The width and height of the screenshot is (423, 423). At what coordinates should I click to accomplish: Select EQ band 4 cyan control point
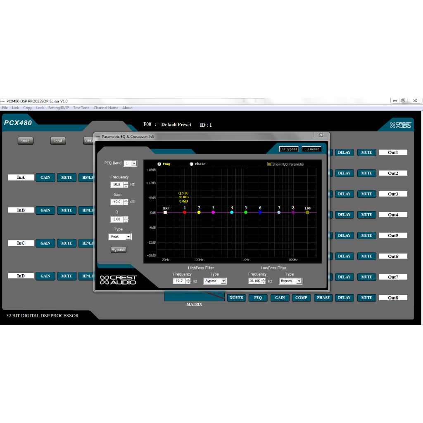232,212
